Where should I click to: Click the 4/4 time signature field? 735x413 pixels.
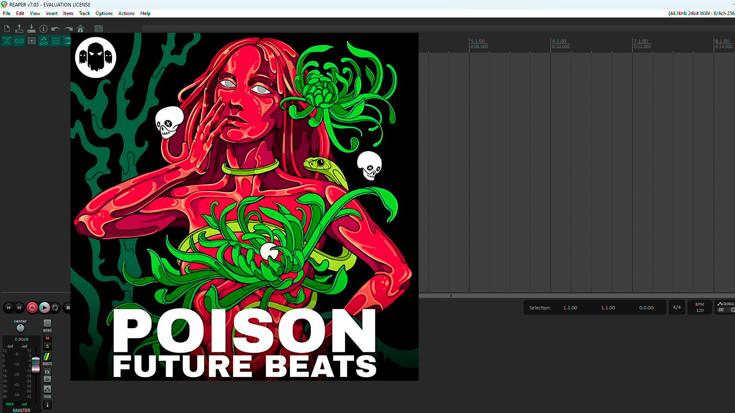(677, 308)
